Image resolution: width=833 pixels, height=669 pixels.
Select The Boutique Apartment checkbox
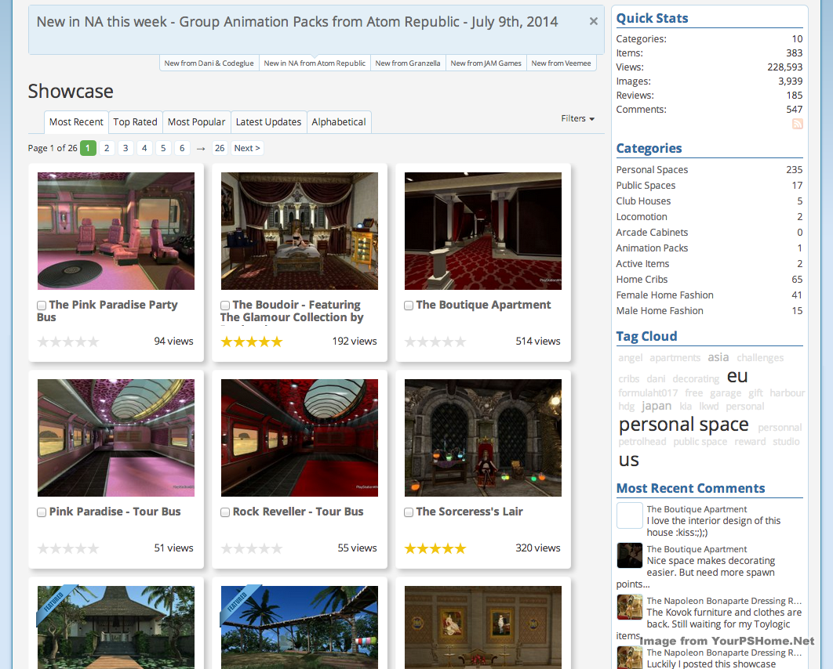[409, 305]
